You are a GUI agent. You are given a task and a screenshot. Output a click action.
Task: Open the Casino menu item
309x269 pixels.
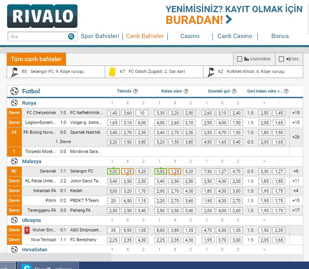tap(190, 36)
